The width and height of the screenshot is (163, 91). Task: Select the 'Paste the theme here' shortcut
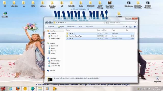pos(100,36)
